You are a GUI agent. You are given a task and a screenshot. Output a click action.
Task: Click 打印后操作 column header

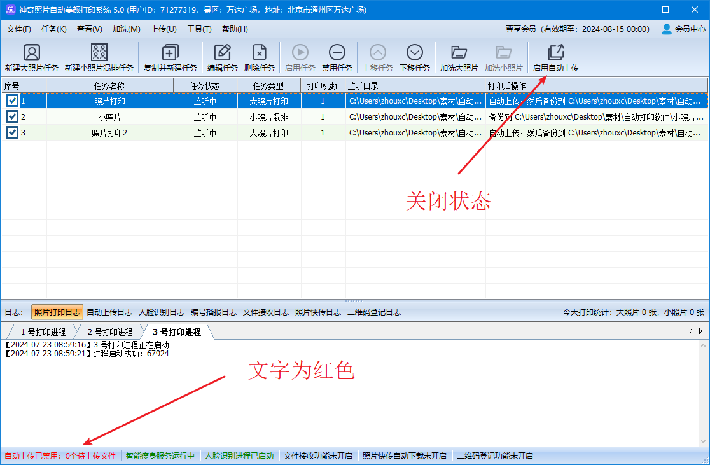[x=597, y=86]
